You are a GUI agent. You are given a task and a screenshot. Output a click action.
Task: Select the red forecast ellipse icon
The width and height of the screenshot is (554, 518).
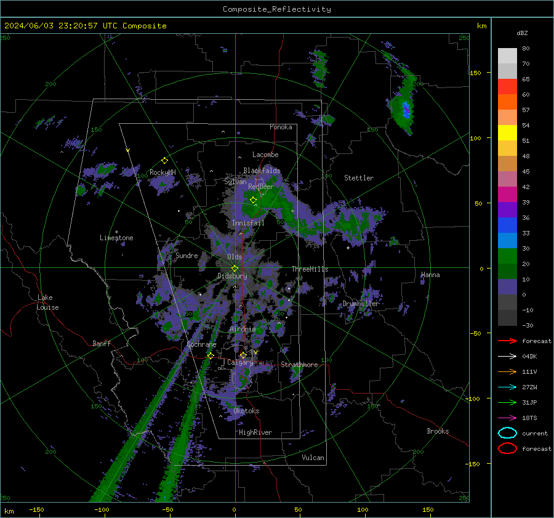pos(507,448)
